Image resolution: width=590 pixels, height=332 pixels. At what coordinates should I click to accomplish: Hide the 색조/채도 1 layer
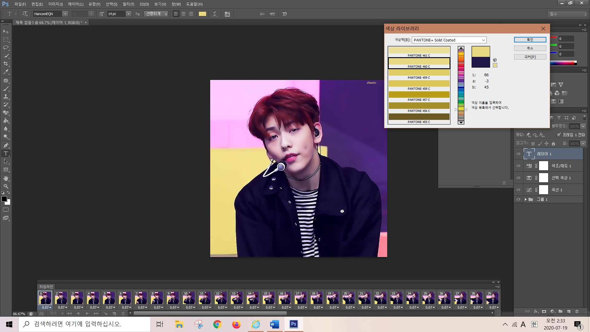point(518,166)
